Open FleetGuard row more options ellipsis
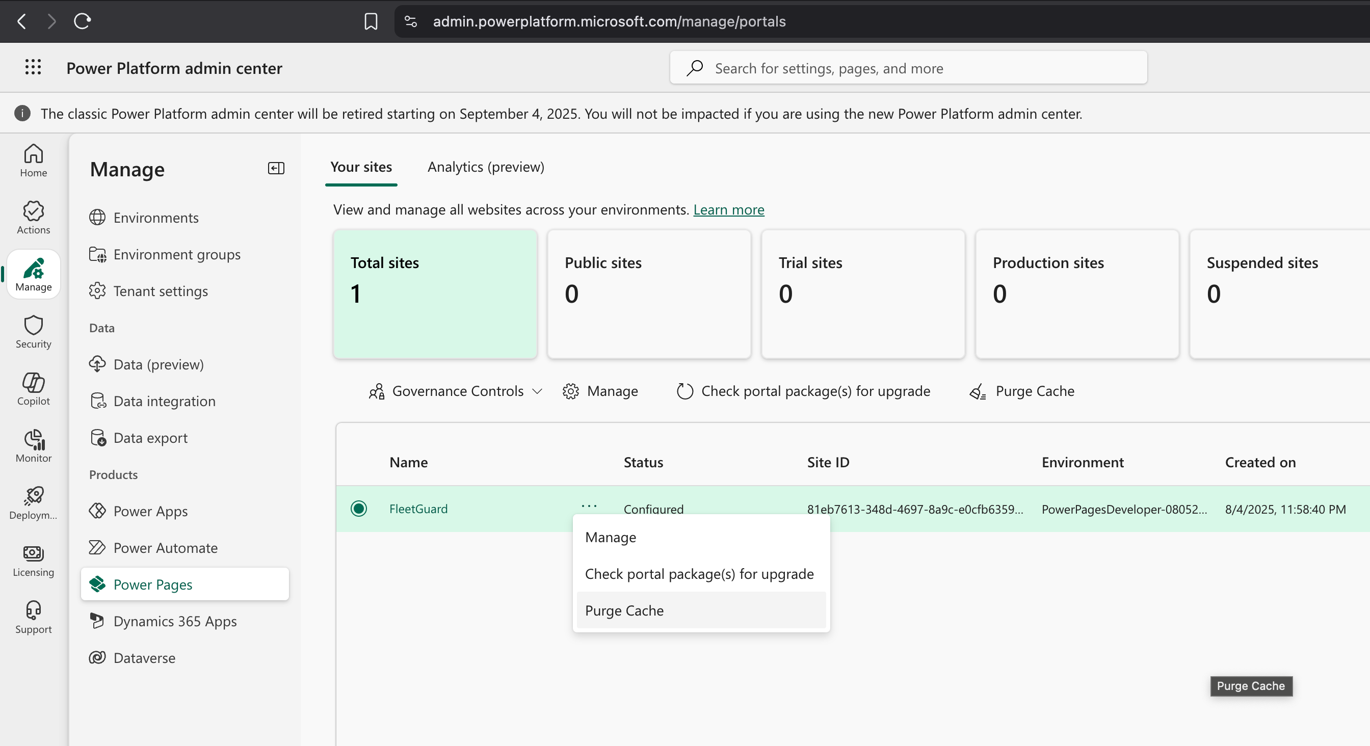The image size is (1370, 746). click(589, 505)
